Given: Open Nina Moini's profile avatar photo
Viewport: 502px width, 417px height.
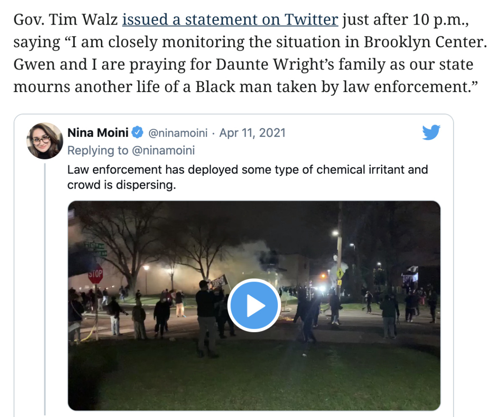Looking at the screenshot, I should pos(45,141).
